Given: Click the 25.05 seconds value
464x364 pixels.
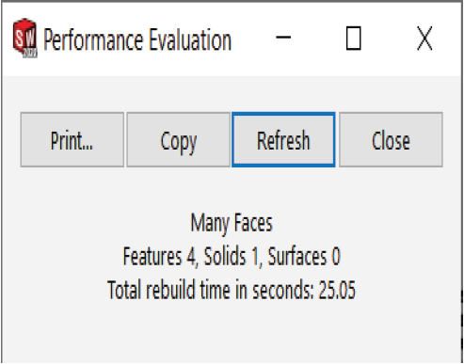Looking at the screenshot, I should 337,290.
